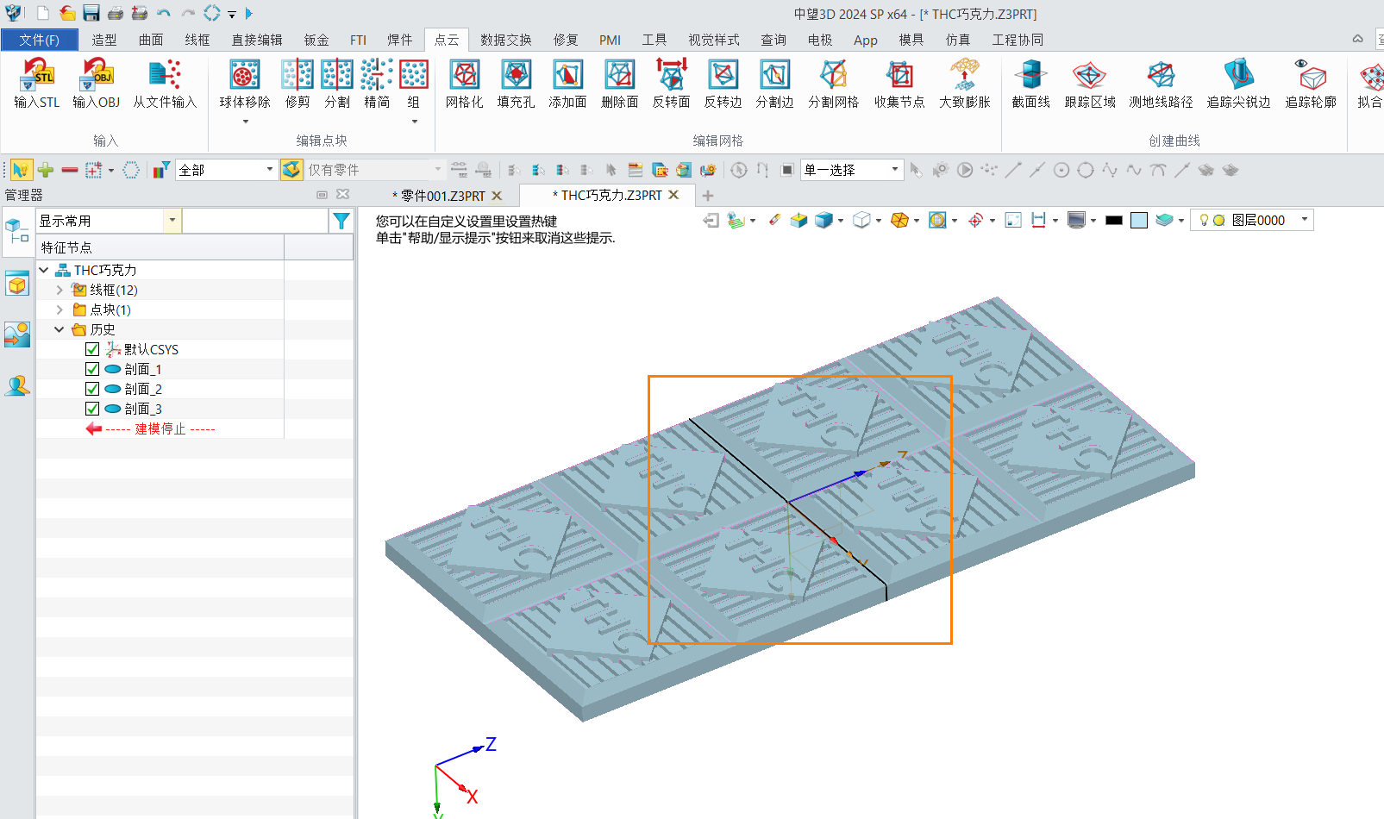The width and height of the screenshot is (1384, 819).
Task: Expand the 线框(12) folder
Action: pos(59,290)
